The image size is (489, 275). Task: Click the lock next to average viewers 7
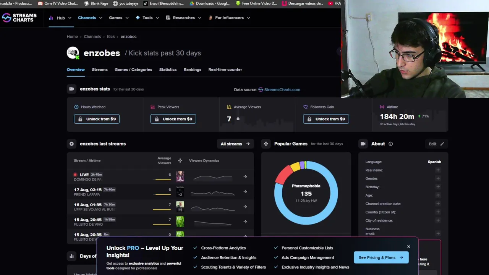238,119
